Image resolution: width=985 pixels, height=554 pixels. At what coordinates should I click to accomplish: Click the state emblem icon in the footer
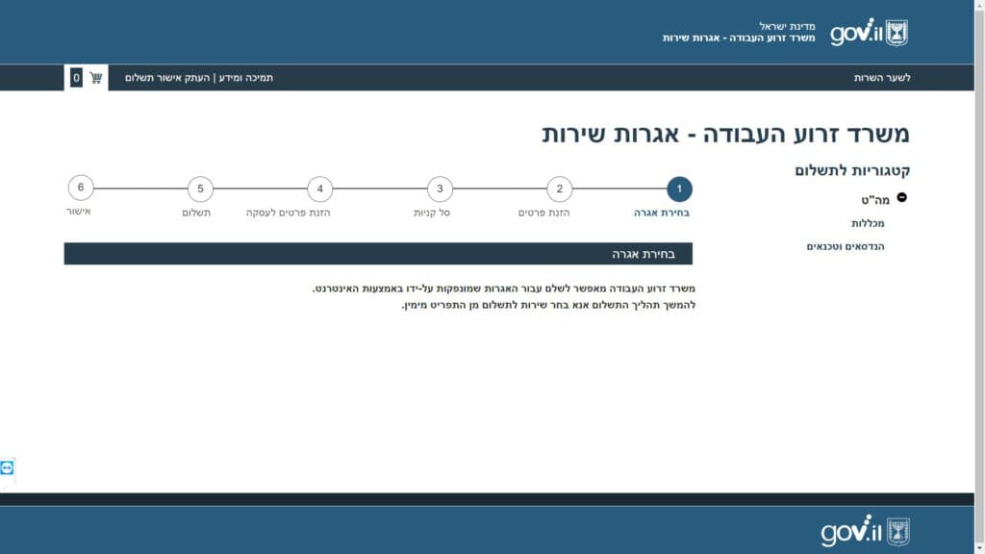point(897,531)
